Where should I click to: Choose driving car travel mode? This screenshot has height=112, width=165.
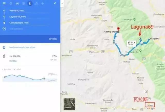tap(17, 3)
